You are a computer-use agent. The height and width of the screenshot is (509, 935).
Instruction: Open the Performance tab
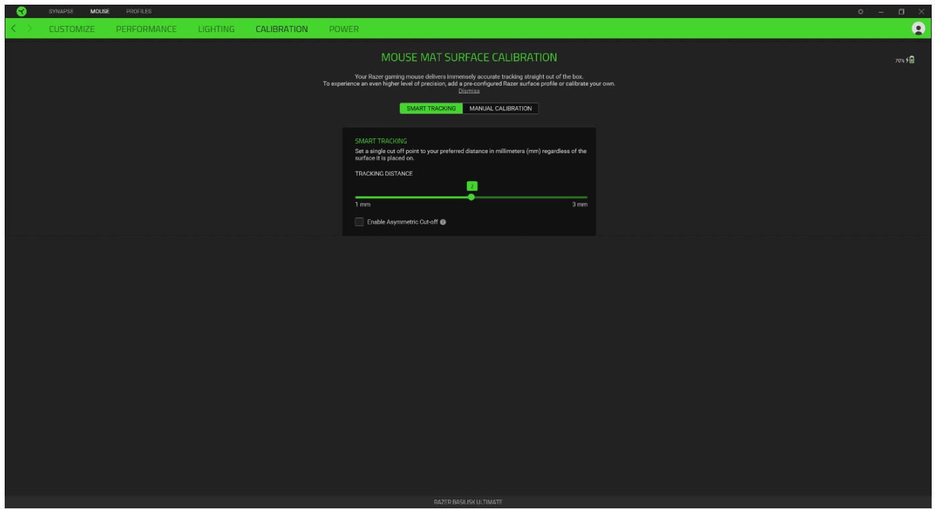[x=146, y=29]
